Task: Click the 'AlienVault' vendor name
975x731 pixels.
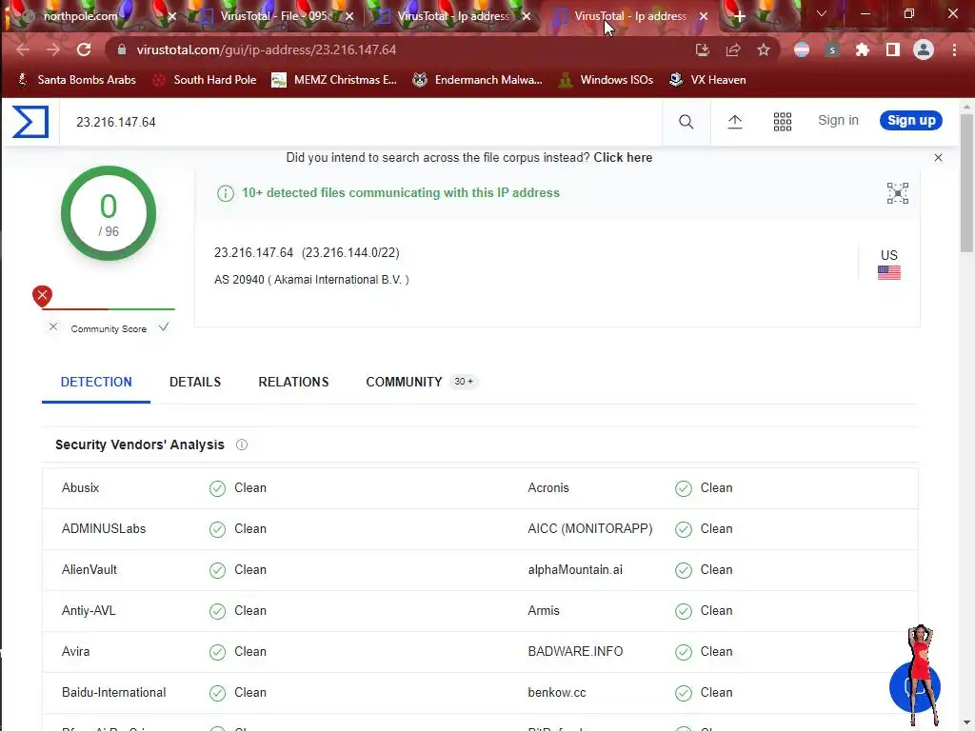Action: coord(90,569)
